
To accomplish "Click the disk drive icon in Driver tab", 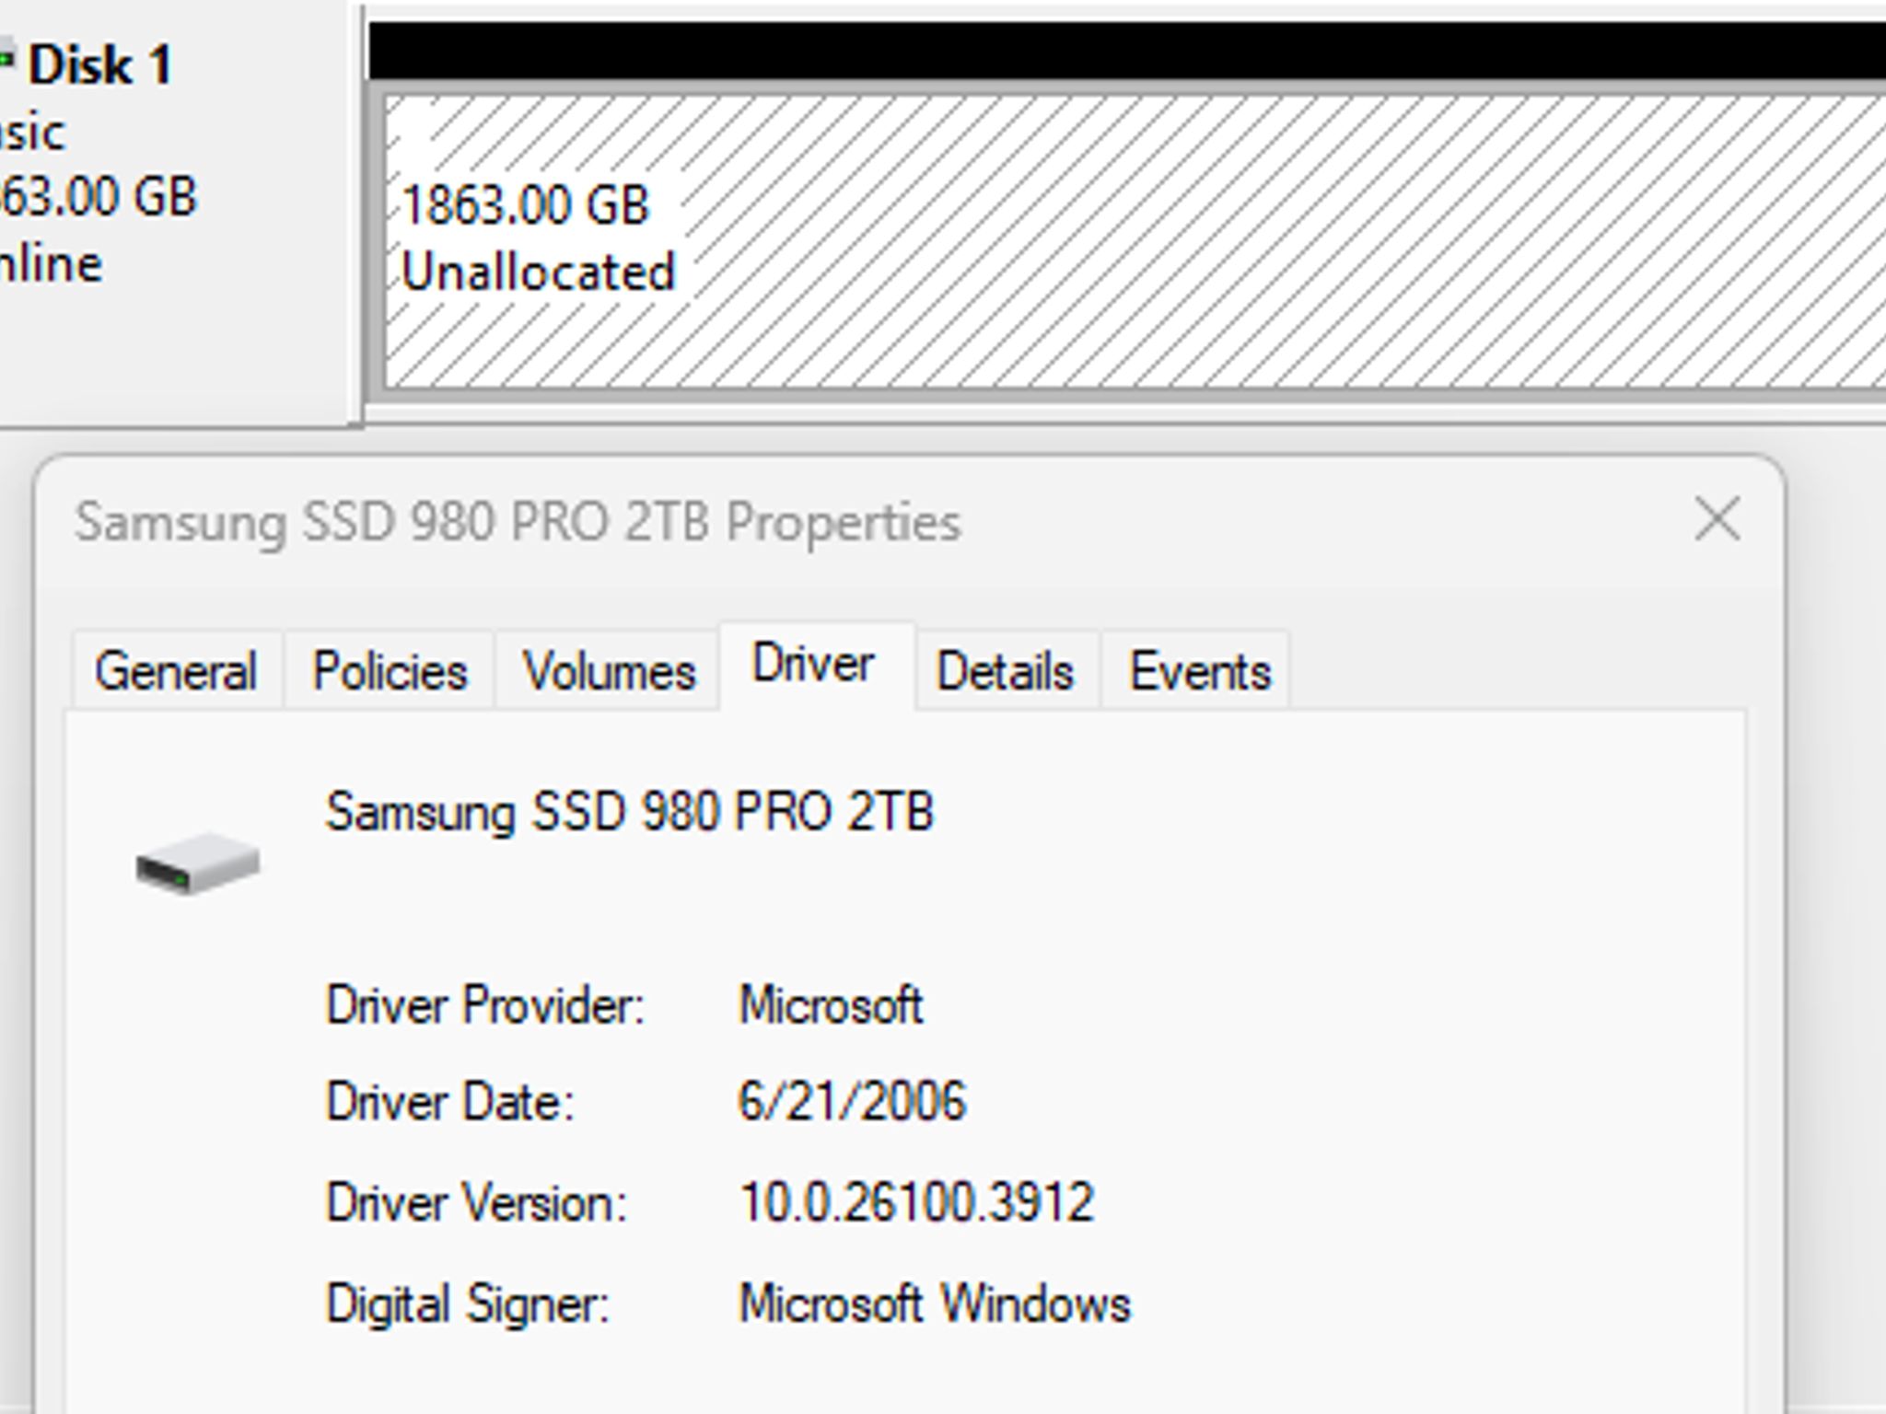I will (x=197, y=863).
